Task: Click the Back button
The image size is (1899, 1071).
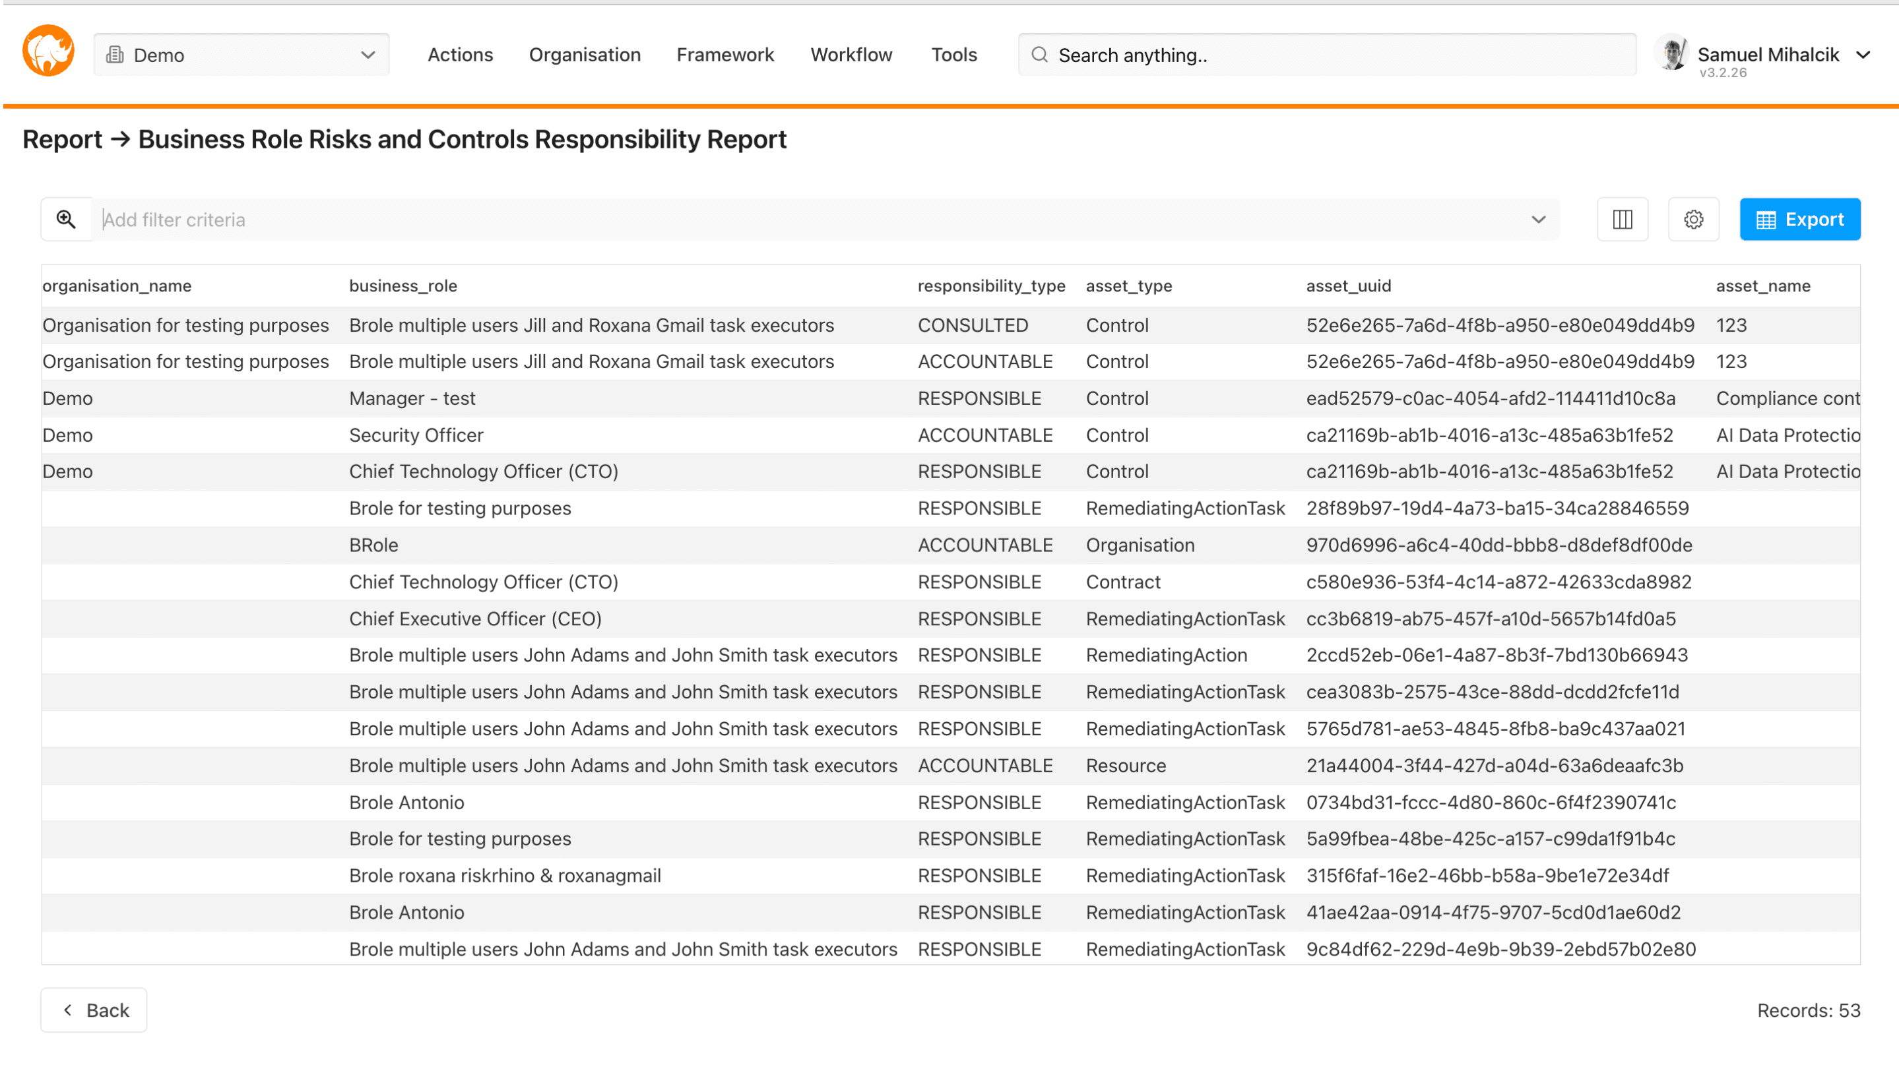Action: tap(94, 1010)
